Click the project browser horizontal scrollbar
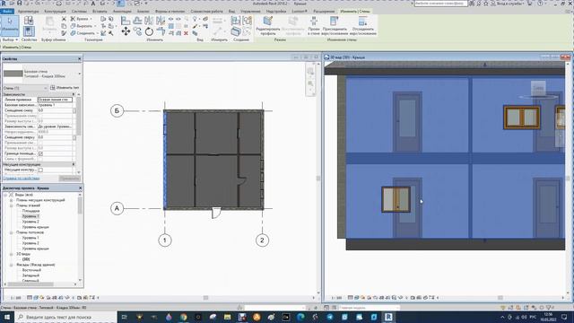The height and width of the screenshot is (323, 574). (x=30, y=284)
